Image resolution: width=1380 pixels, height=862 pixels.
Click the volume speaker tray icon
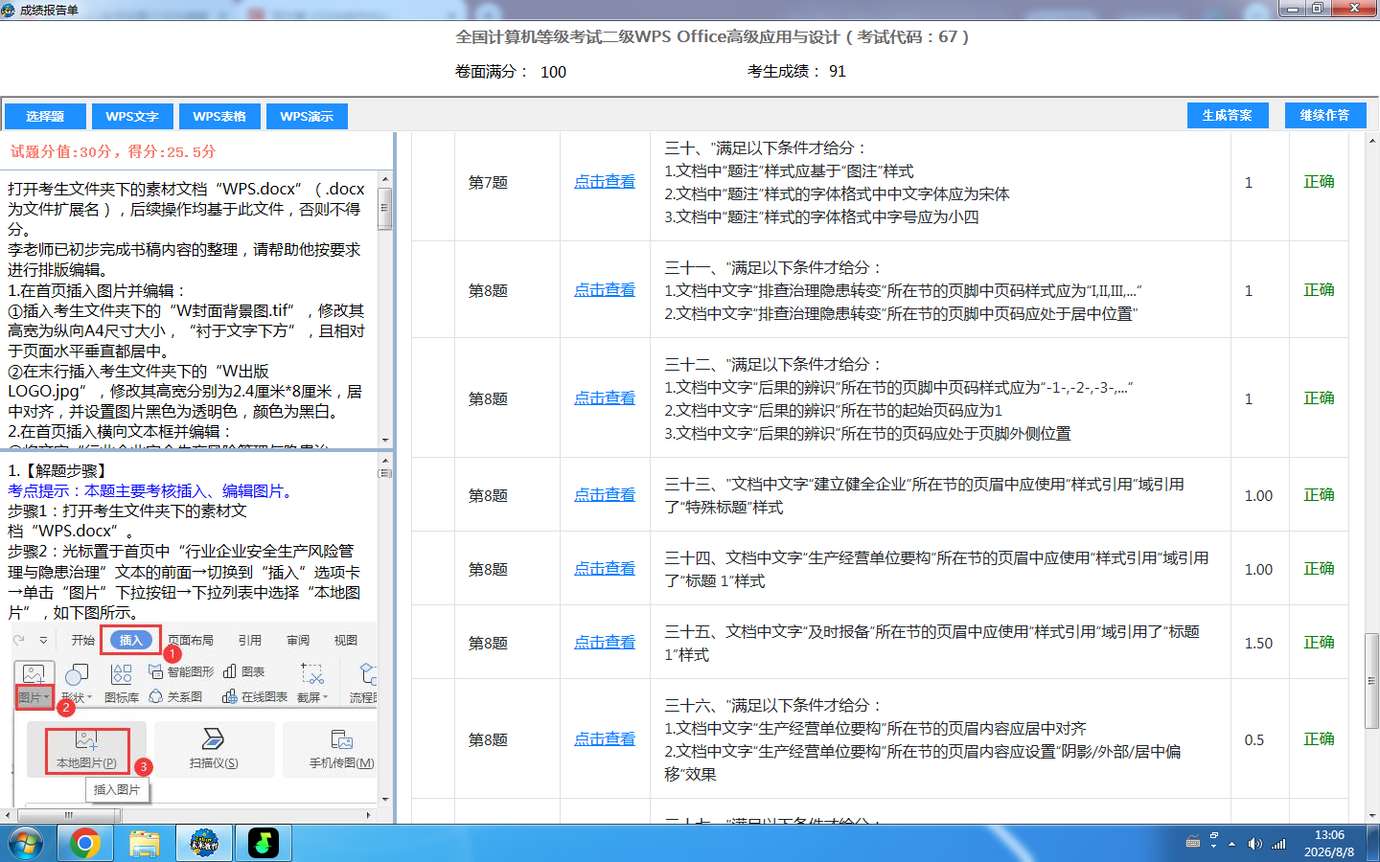(x=1255, y=844)
